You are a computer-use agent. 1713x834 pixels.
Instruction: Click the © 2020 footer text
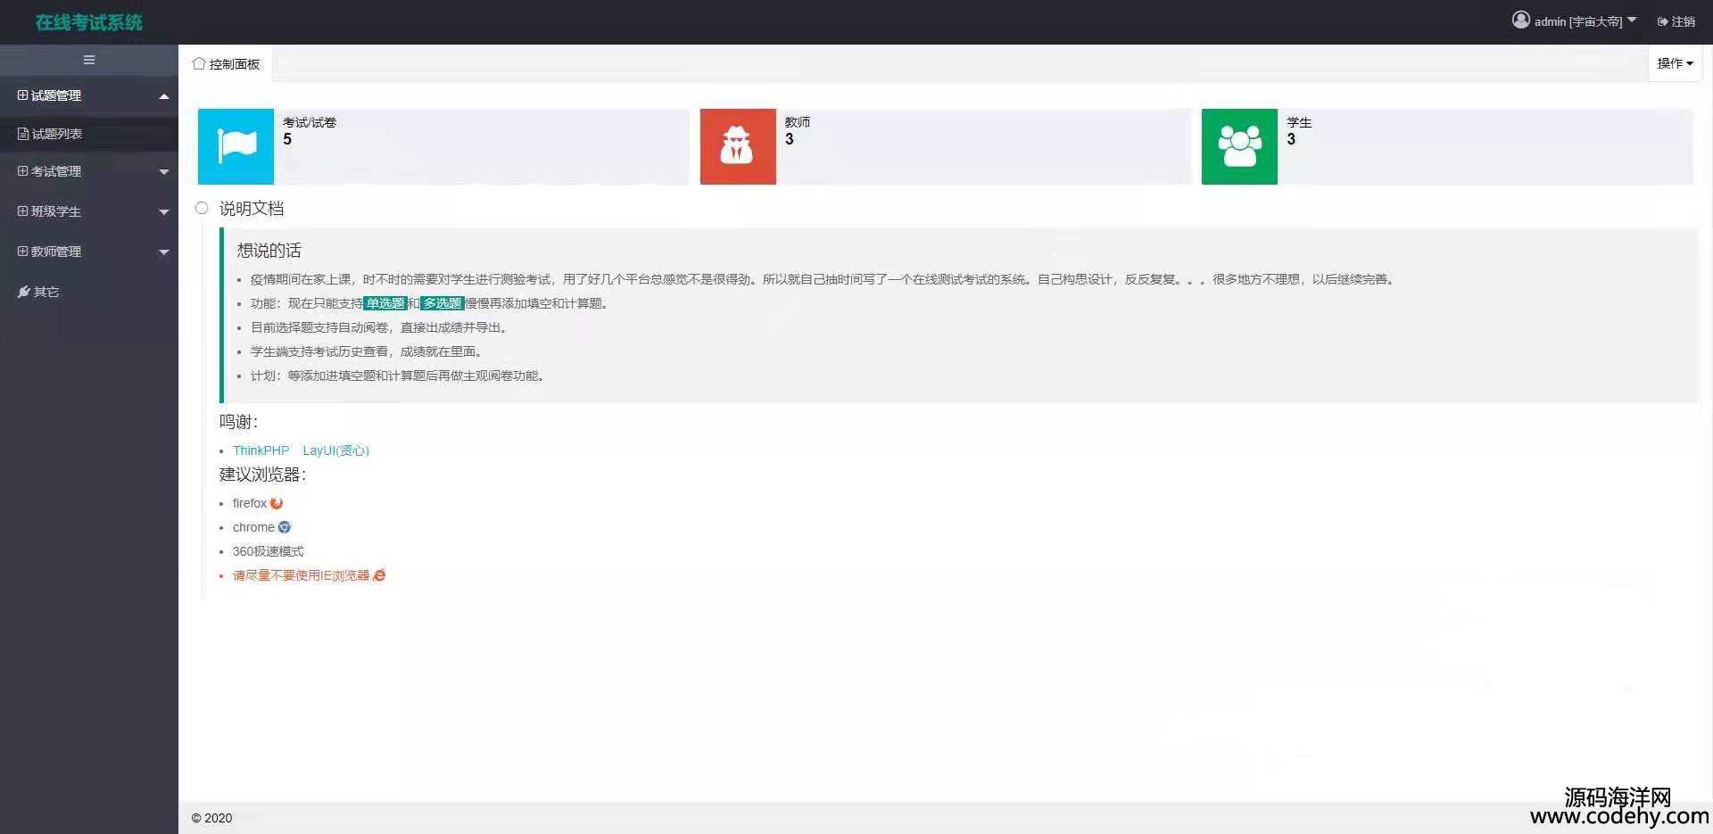tap(211, 818)
